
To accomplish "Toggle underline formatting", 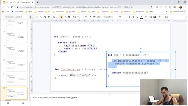I will pyautogui.click(x=137, y=17).
